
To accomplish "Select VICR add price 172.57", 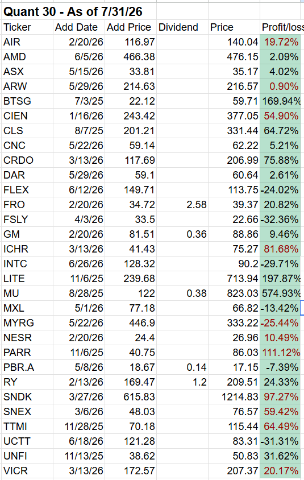I will click(x=131, y=471).
